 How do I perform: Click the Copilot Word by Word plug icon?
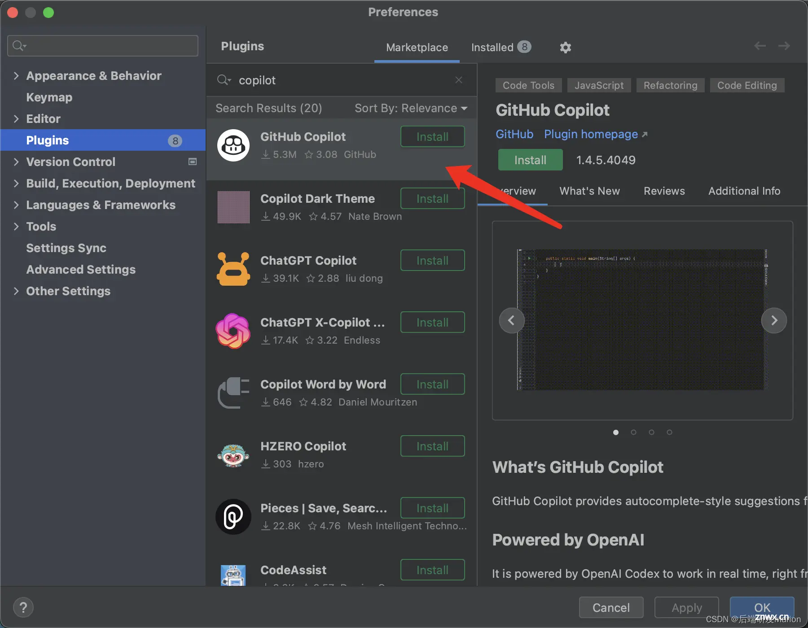point(233,393)
